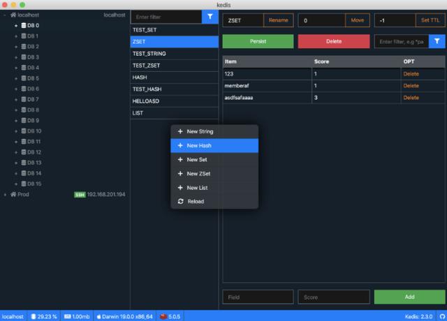Click the database usage icon in status bar
This screenshot has height=321, width=447.
tap(34, 316)
